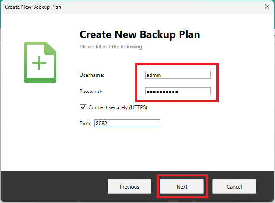Proceed by pressing the Next button
This screenshot has width=275, height=203.
click(182, 186)
